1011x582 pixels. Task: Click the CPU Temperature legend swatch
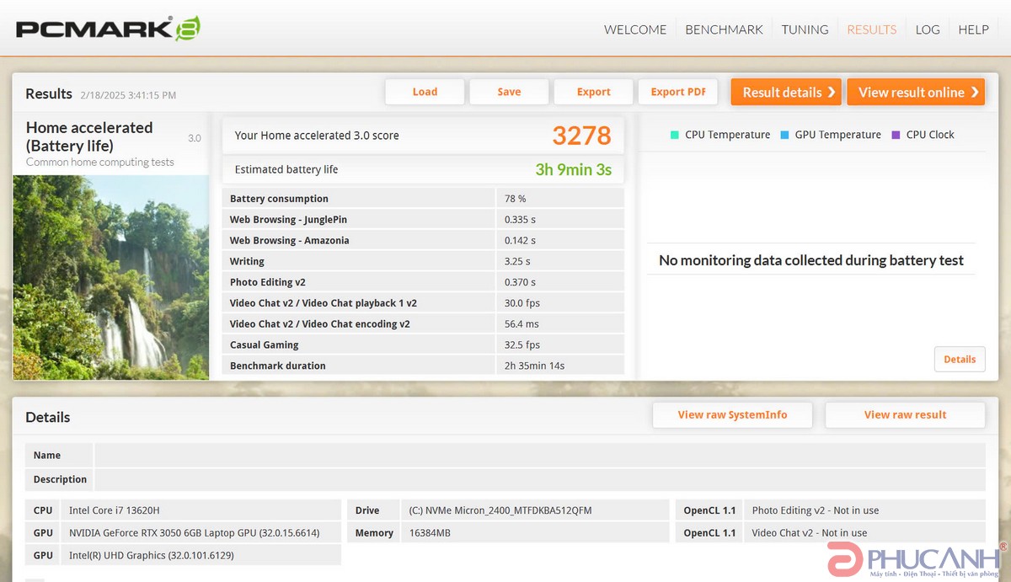point(675,135)
